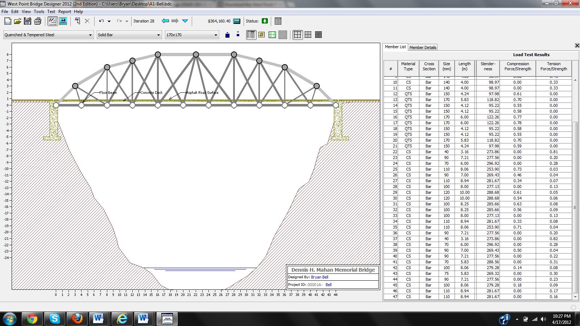Screen dimensions: 580x326
Task: Open the View menu
Action: click(x=26, y=12)
